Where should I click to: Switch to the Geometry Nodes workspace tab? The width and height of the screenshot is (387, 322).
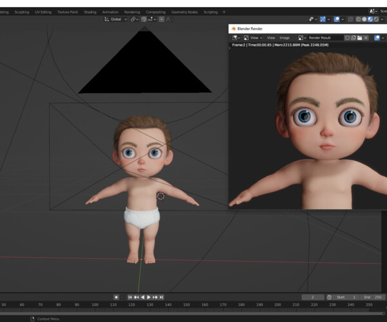click(x=184, y=12)
